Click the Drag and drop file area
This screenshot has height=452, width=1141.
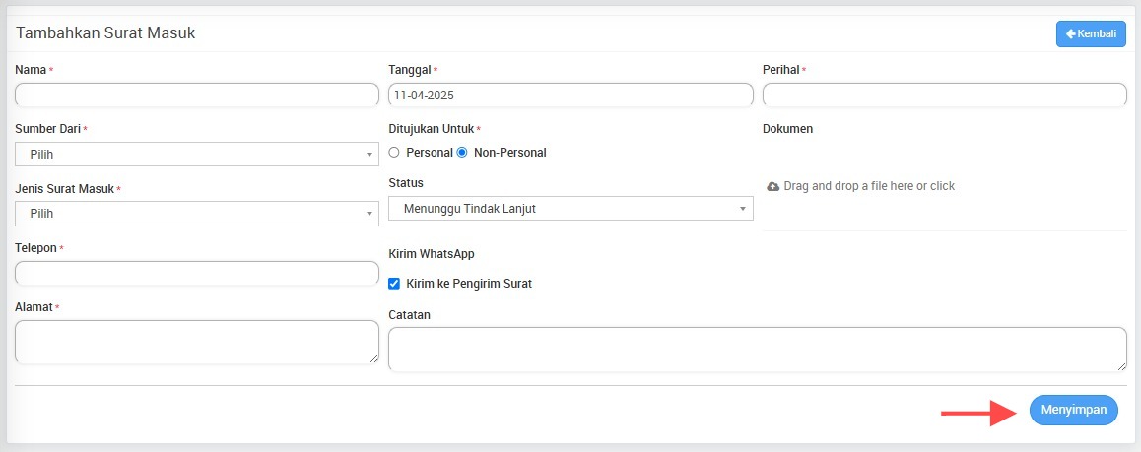tap(945, 186)
